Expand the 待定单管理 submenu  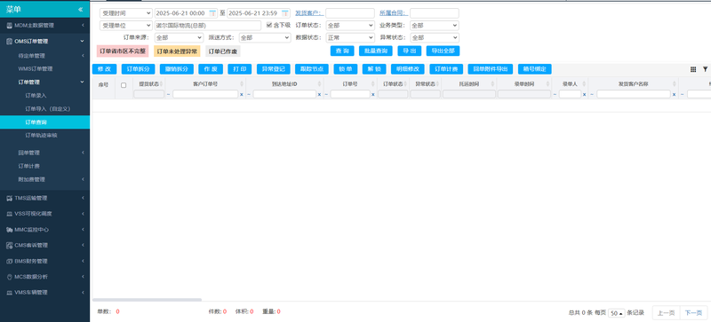click(45, 56)
